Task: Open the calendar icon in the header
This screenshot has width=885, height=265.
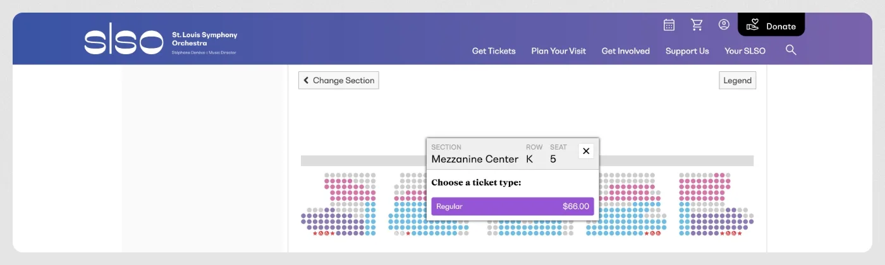Action: [x=669, y=25]
